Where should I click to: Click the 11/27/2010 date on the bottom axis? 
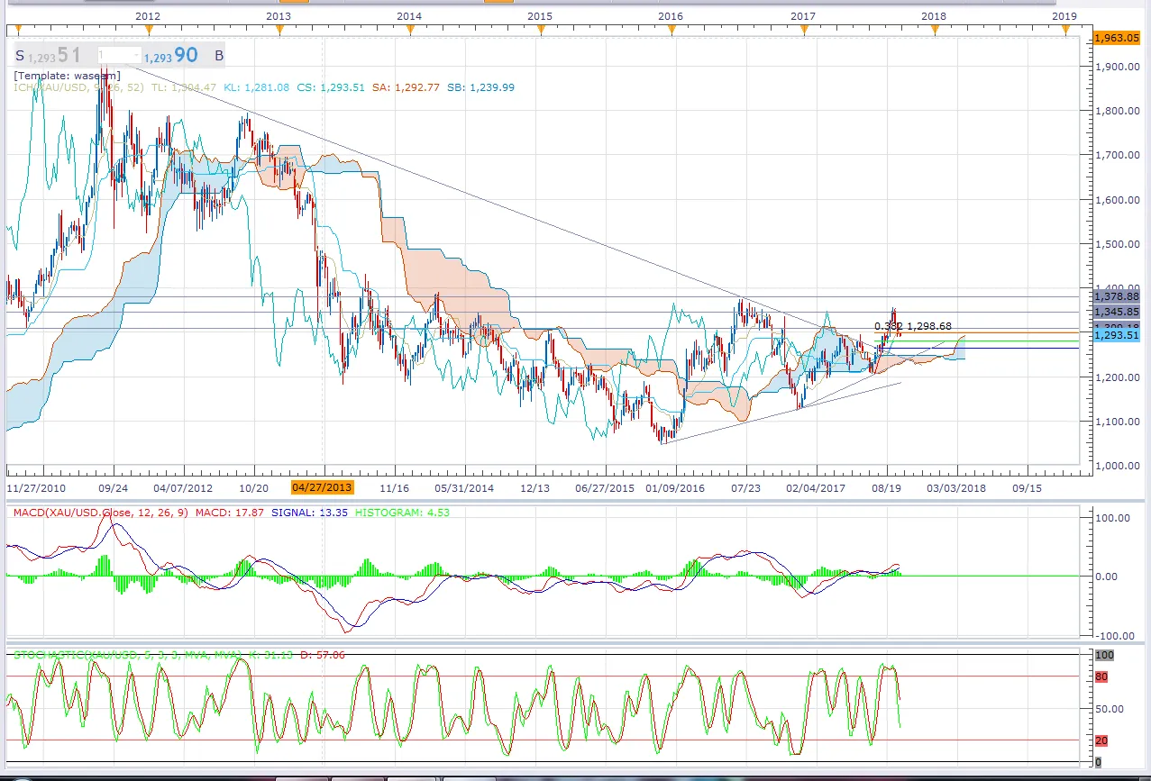tap(37, 487)
